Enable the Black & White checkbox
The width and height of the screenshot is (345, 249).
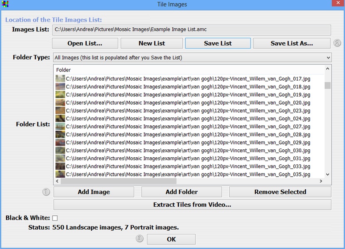point(55,218)
